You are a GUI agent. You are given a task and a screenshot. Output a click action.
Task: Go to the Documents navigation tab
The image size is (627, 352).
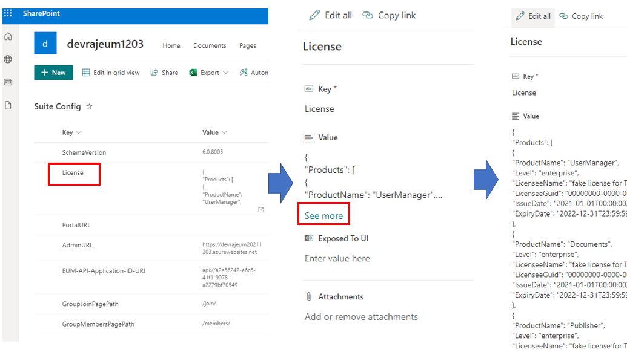point(210,45)
